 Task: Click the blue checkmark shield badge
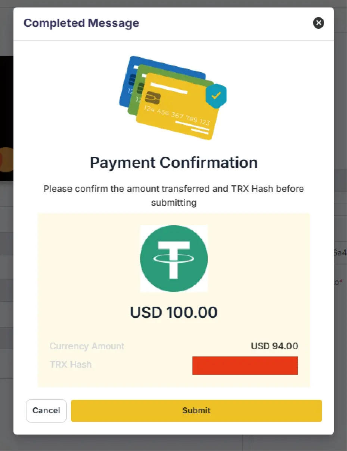216,96
